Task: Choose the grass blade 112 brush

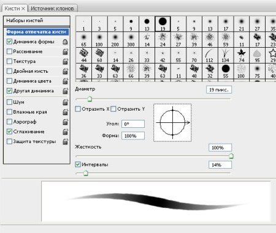Action: 210,56
